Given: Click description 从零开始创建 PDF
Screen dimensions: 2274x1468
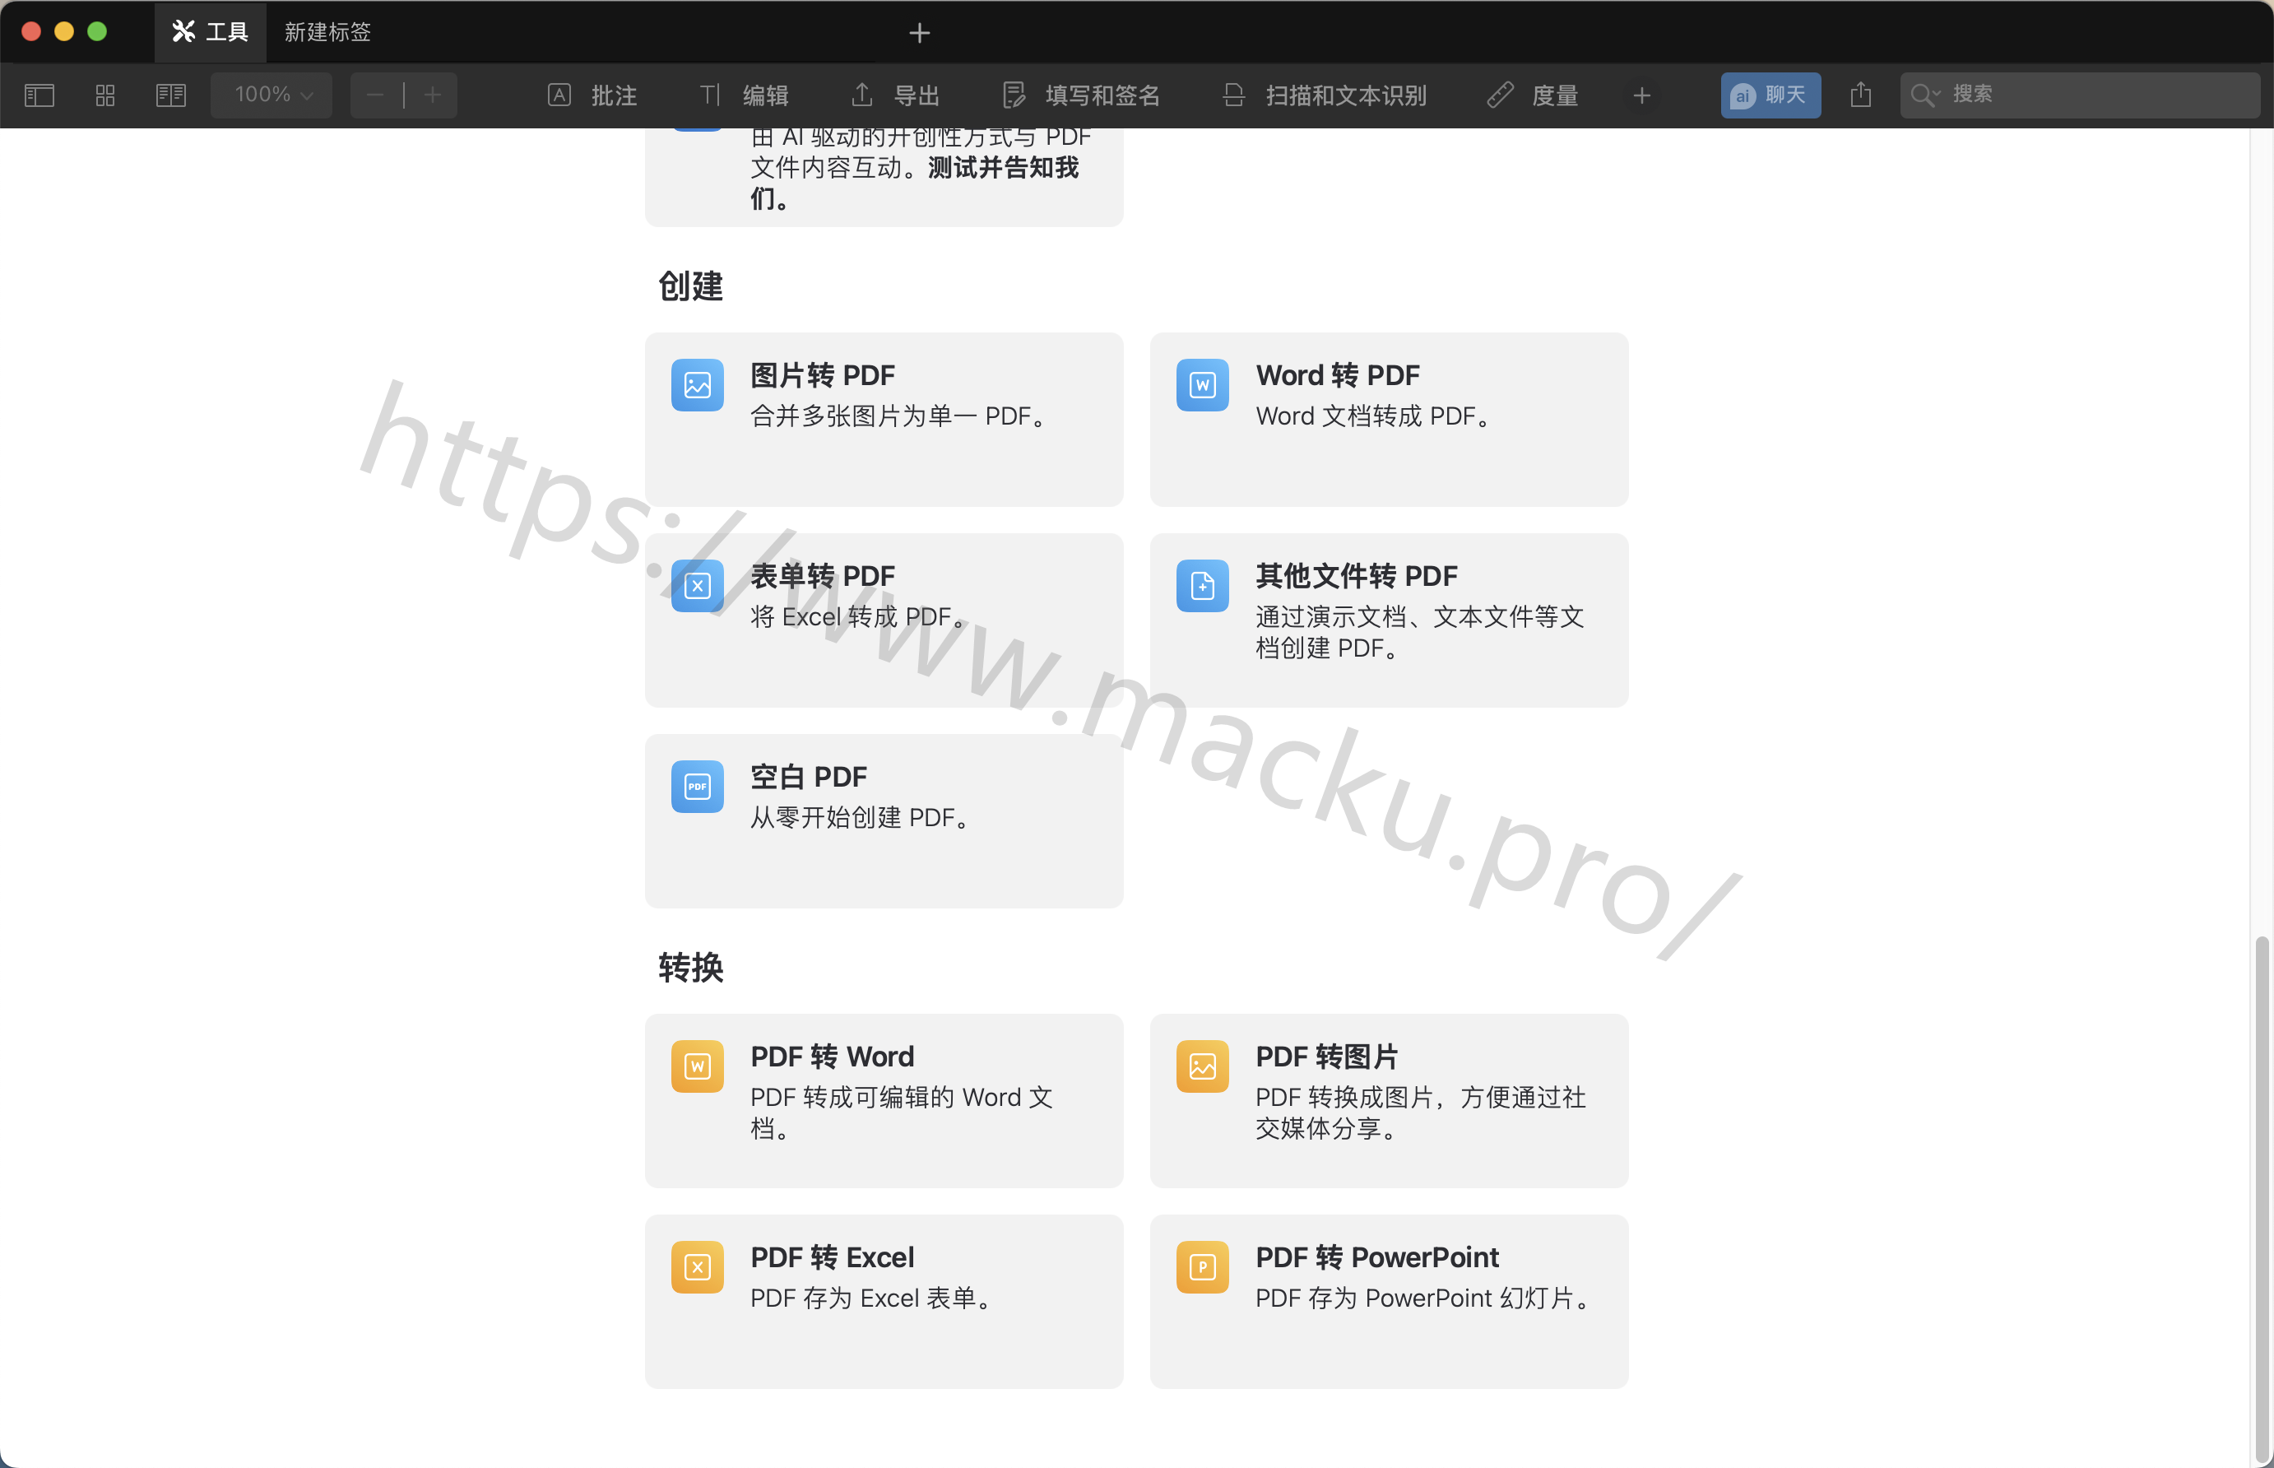Looking at the screenshot, I should (860, 817).
